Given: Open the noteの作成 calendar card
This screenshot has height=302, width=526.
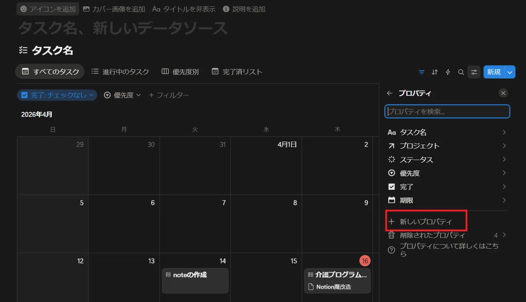Looking at the screenshot, I should click(x=195, y=280).
